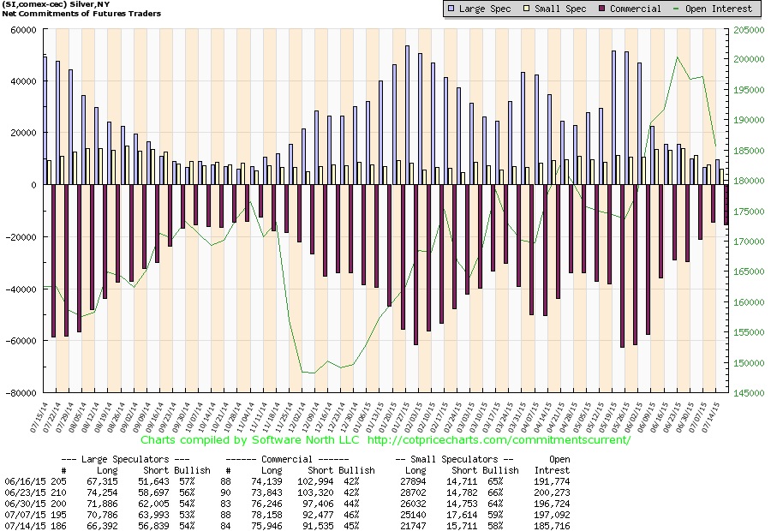Click the 57% bullish value
This screenshot has height=531, width=771.
187,482
